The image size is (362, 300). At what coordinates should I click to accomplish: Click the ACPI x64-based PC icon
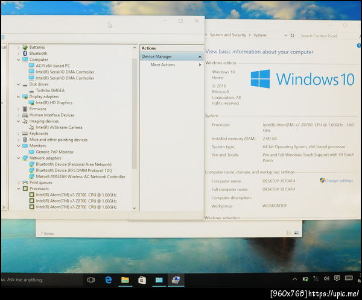coord(31,66)
